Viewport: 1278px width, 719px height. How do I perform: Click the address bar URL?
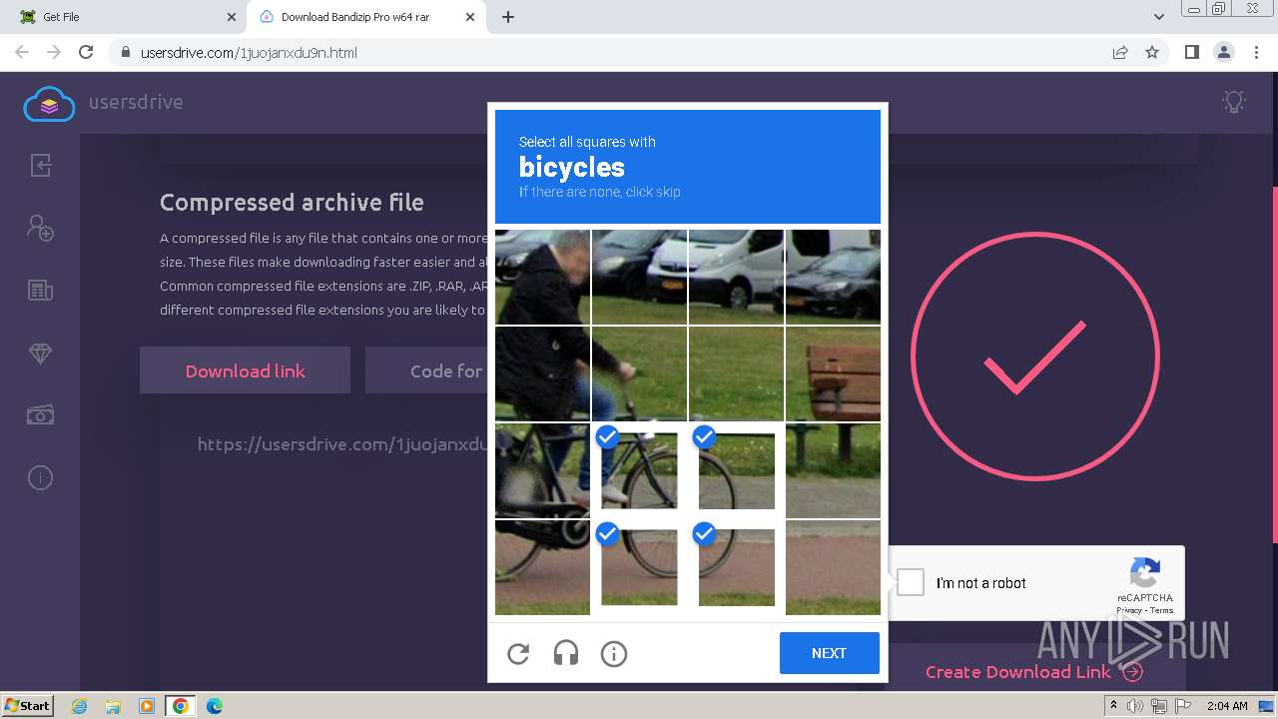pos(249,53)
